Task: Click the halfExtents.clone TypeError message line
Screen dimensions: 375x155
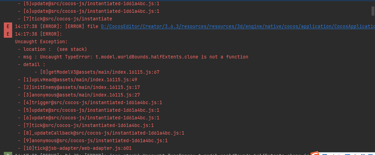Action: [133, 57]
